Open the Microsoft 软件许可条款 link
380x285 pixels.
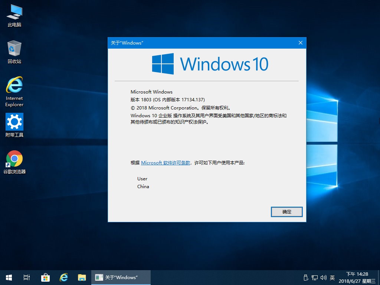(166, 163)
